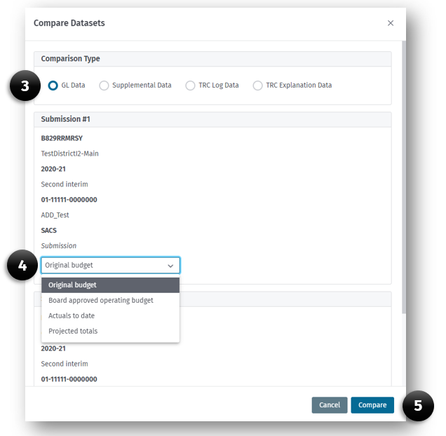This screenshot has width=446, height=436.
Task: Click the Submission #1 section header
Action: coord(212,119)
